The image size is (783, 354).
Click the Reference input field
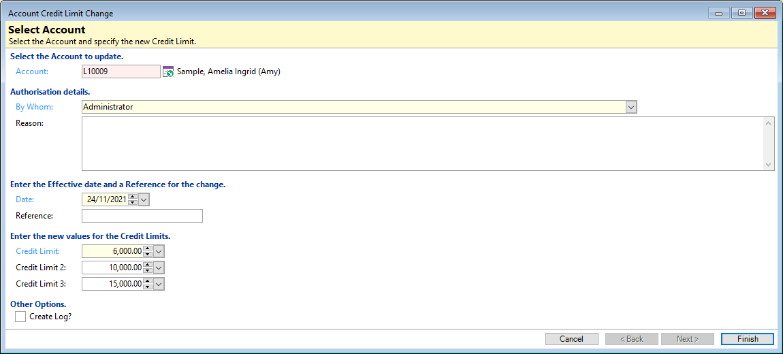point(142,216)
